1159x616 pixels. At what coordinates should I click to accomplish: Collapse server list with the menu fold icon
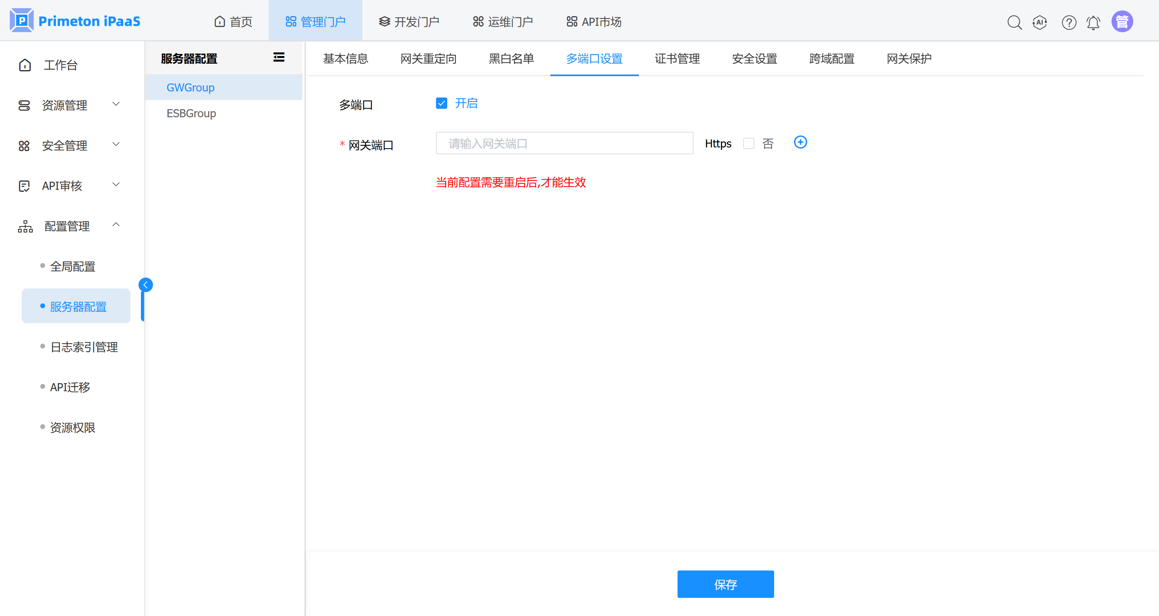coord(279,57)
